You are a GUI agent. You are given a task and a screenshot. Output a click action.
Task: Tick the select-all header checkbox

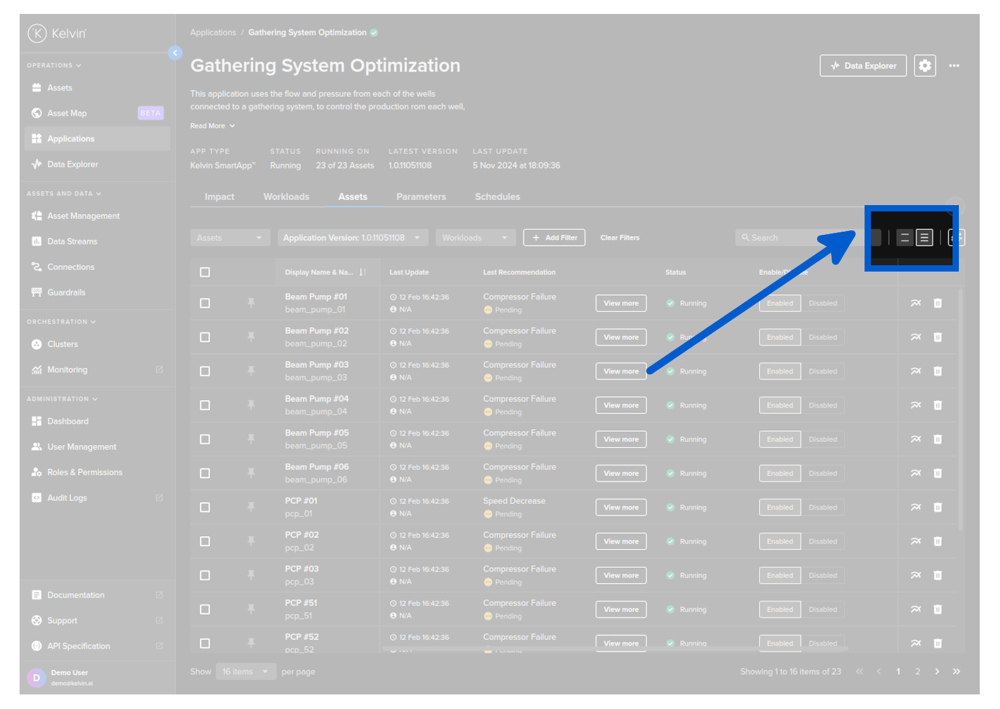pos(205,272)
